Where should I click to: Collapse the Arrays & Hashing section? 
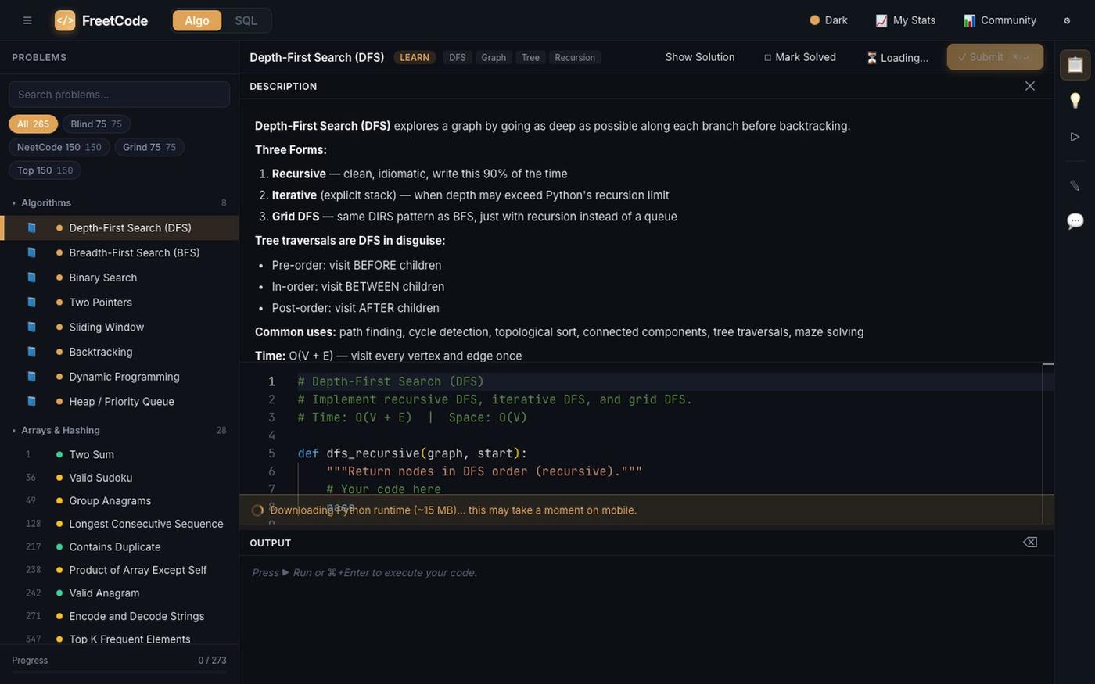[x=119, y=430]
